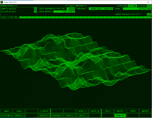Toggle view mode with V_MODE button
152x118 pixels.
point(44,111)
